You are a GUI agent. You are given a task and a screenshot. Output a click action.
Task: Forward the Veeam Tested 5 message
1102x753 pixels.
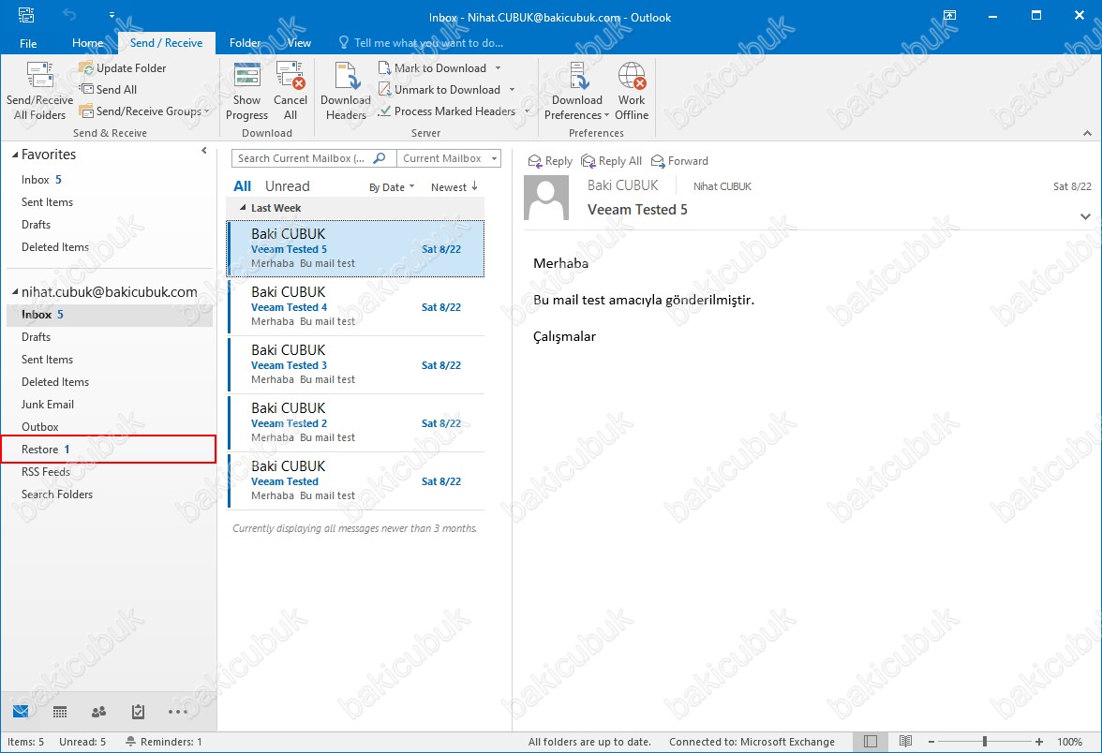pyautogui.click(x=679, y=161)
